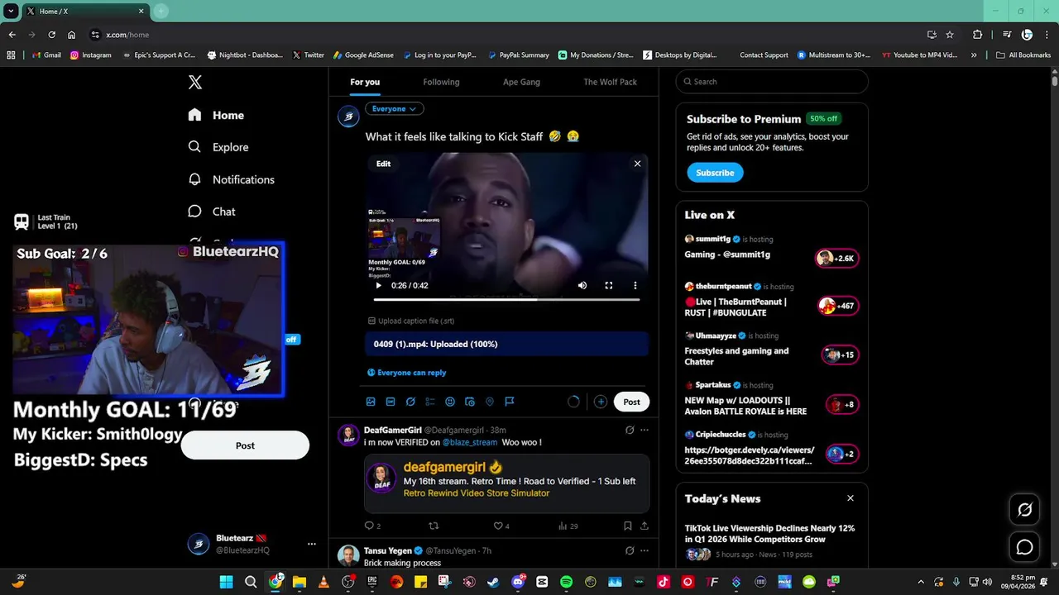Open video preview more options menu
Image resolution: width=1059 pixels, height=595 pixels.
[x=635, y=285]
